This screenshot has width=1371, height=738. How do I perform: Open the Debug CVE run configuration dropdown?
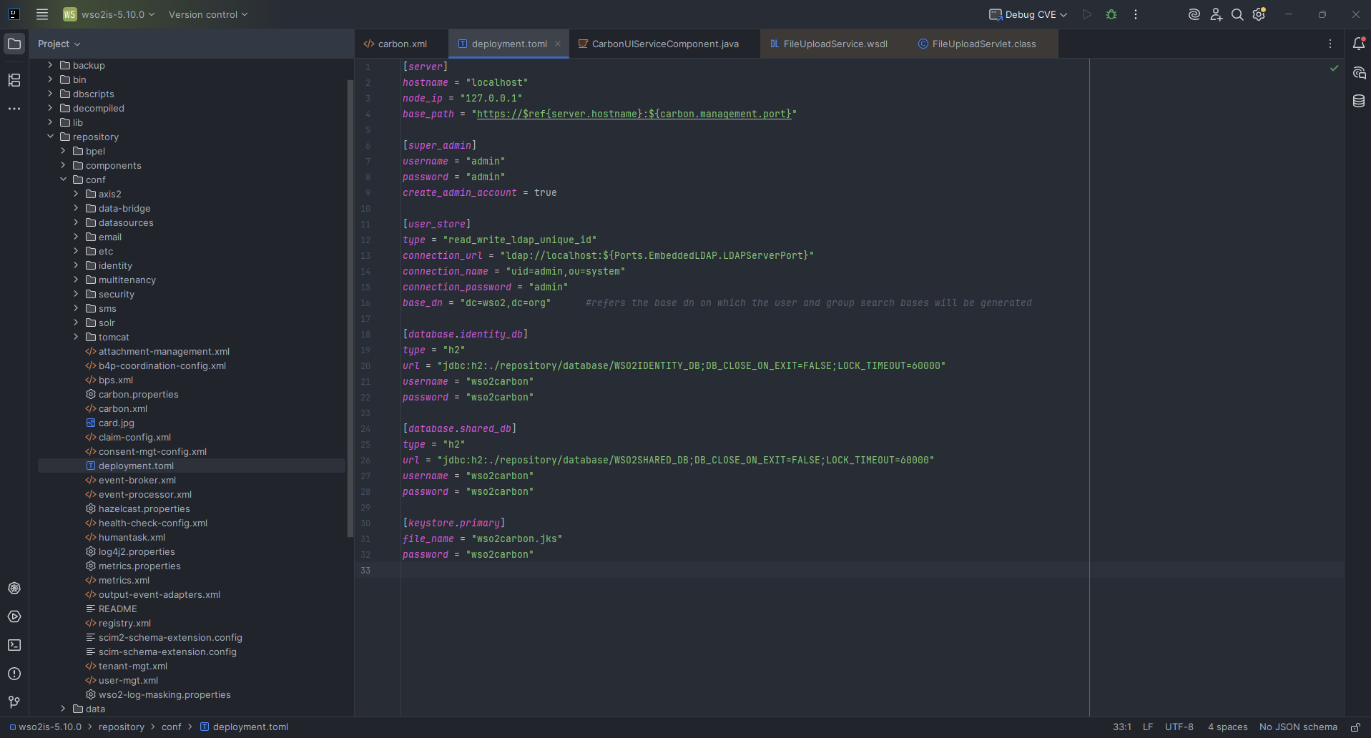tap(1028, 14)
